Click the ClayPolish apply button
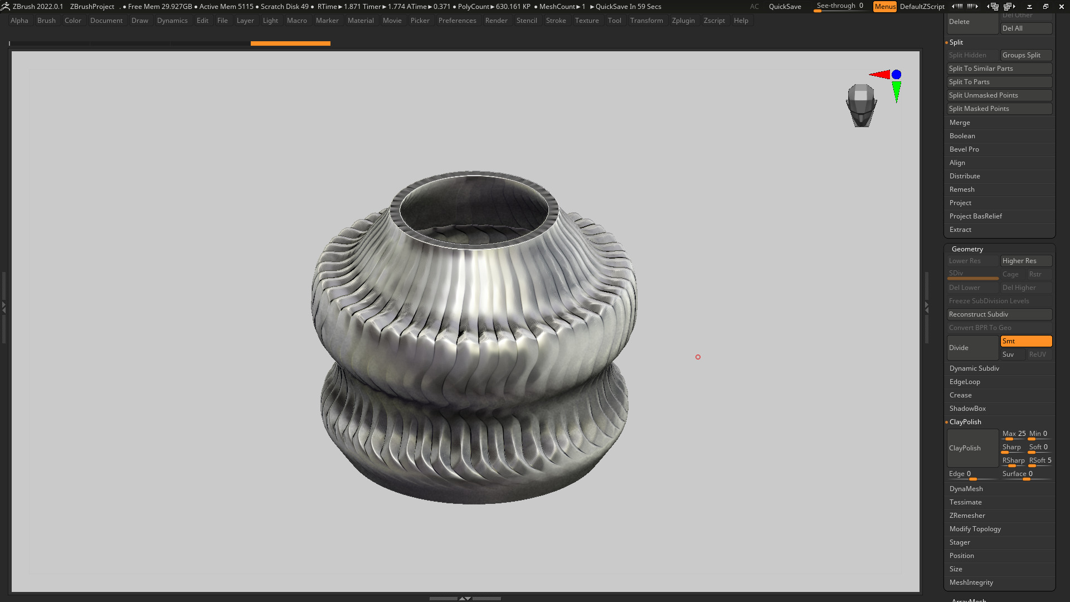Image resolution: width=1070 pixels, height=602 pixels. point(972,448)
